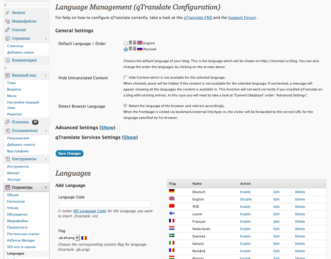The width and height of the screenshot is (331, 259).
Task: Open Постоянные ссылки settings item
Action: click(23, 234)
